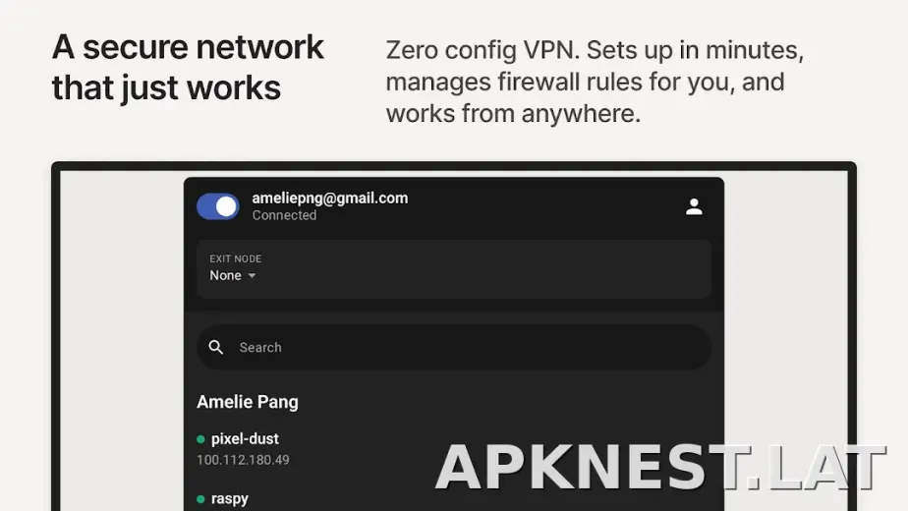Click the green status dot beside pixel-dust

pos(200,439)
